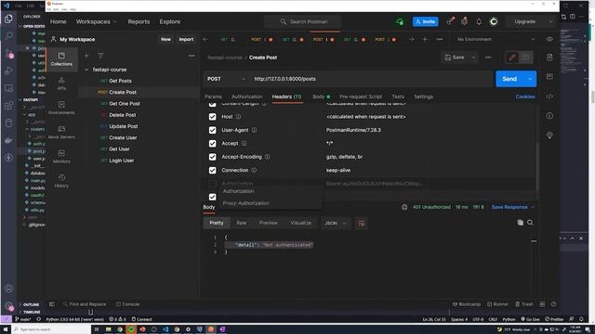Open the request info icon in the right sidebar
Viewport: 595px width, 334px height.
coord(549,116)
